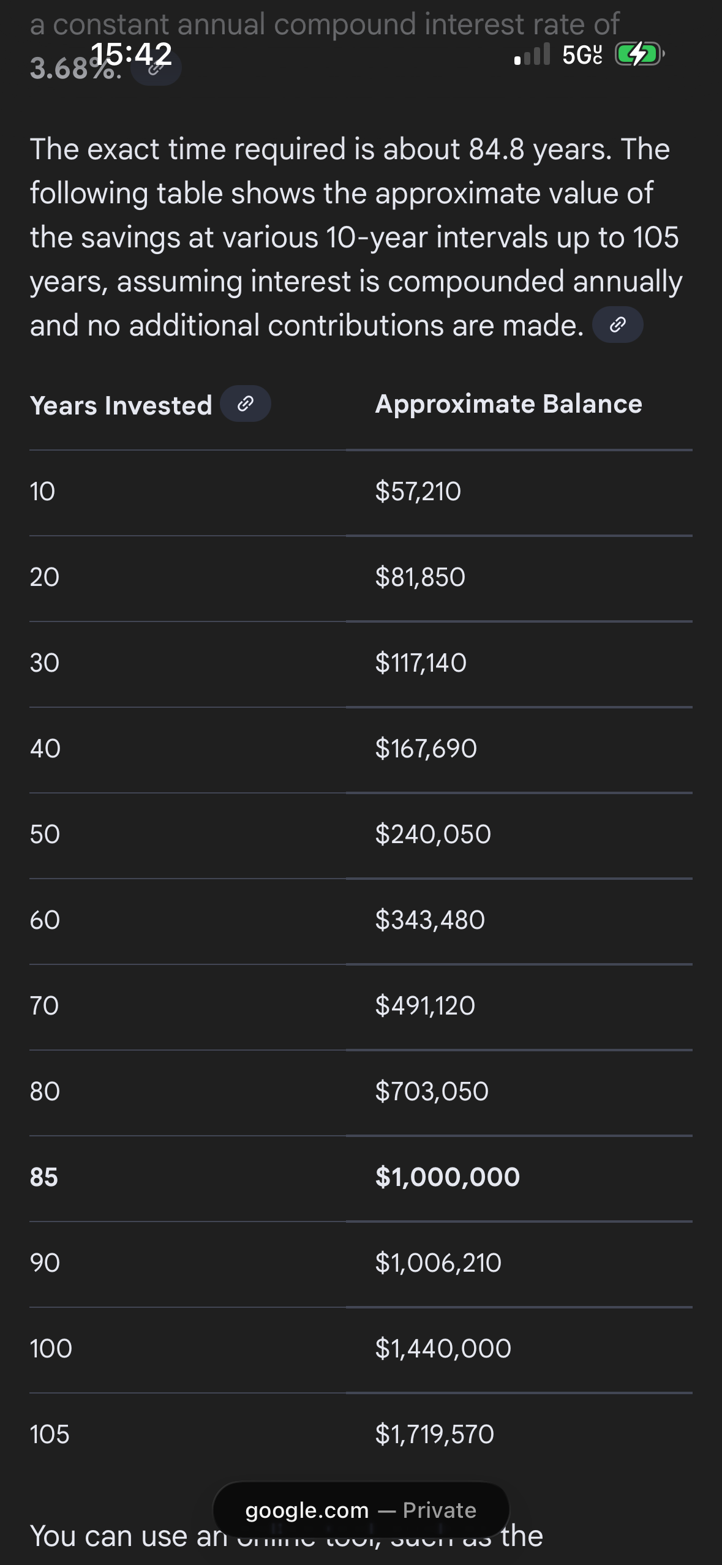Select the $57,210 balance for 10 years

point(418,491)
